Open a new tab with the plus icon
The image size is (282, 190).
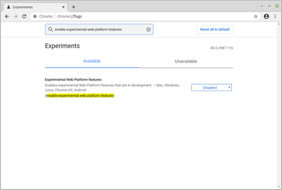pyautogui.click(x=74, y=7)
